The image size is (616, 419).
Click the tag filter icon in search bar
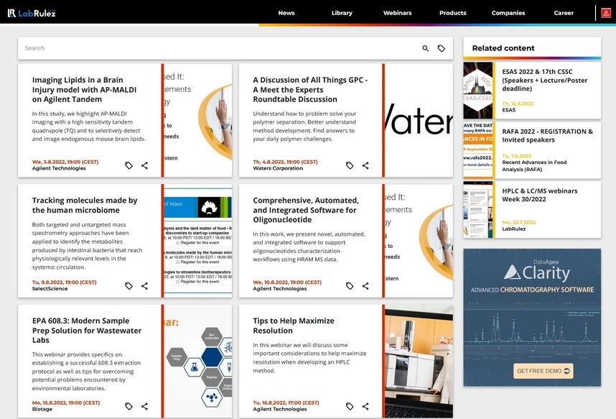pos(442,48)
